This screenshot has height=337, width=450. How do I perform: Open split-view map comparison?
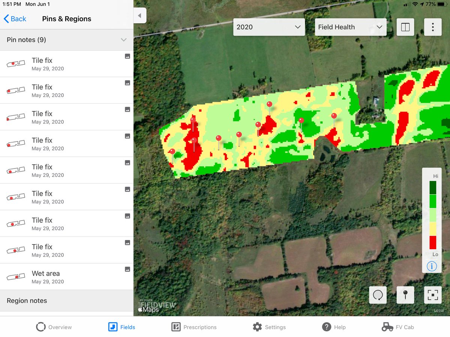[405, 27]
